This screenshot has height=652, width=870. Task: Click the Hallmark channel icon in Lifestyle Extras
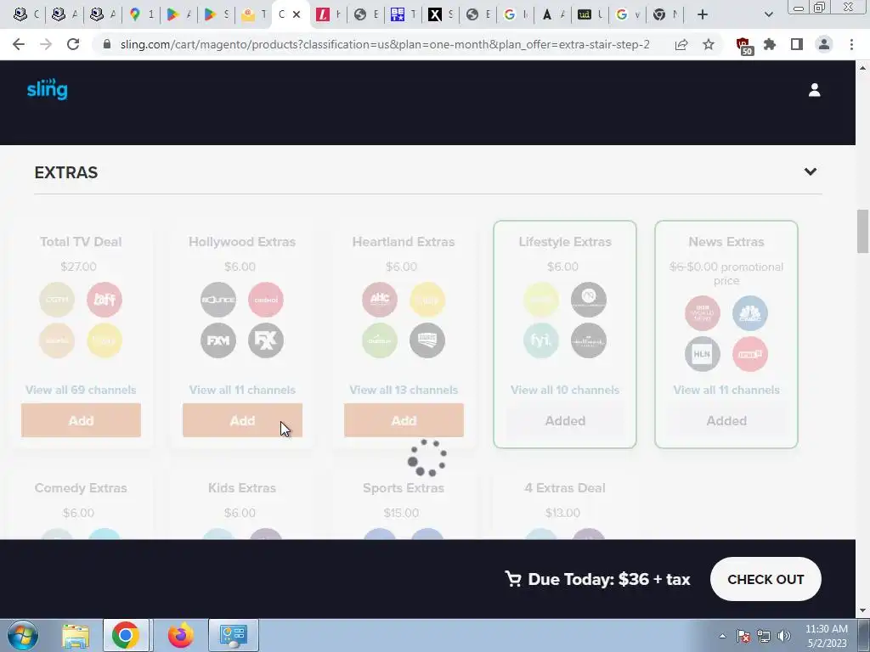tap(589, 340)
